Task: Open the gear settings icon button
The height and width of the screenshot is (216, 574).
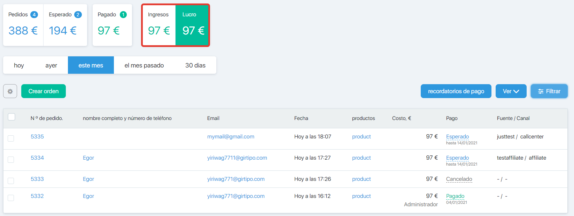Action: (x=10, y=91)
